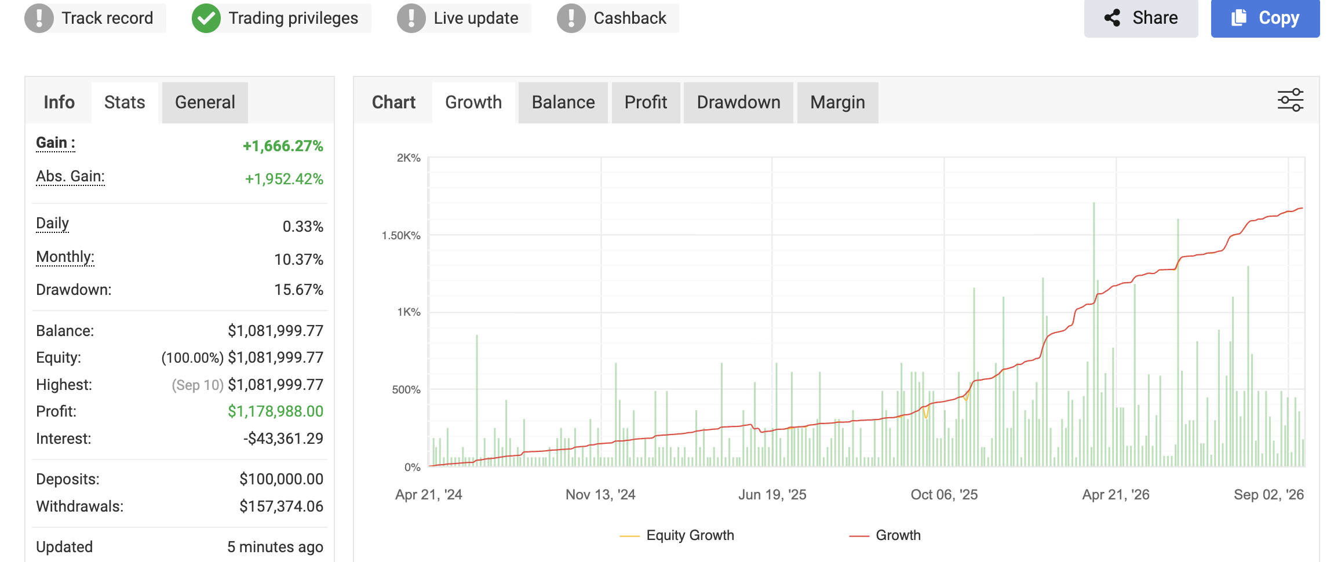Viewport: 1334px width, 562px height.
Task: Click the Cashback label
Action: point(630,18)
